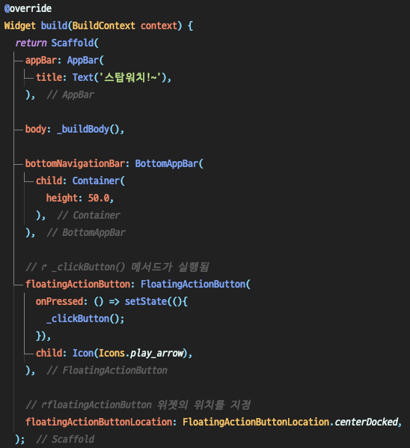
Task: Click the 'AppBar(' constructor
Action: [85, 60]
